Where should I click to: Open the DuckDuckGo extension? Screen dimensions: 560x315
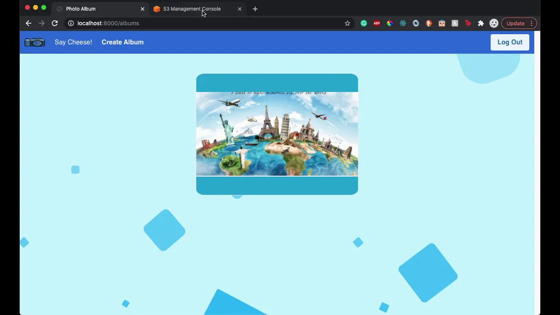click(429, 23)
